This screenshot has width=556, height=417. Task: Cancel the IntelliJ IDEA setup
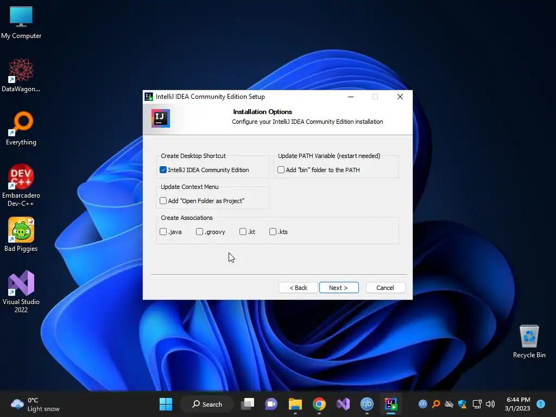385,288
